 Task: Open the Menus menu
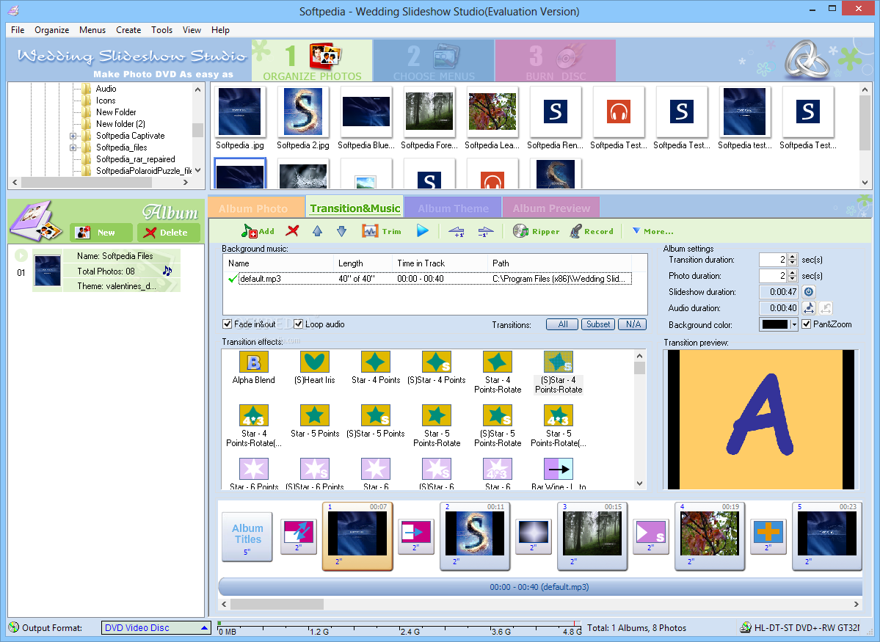pos(92,30)
